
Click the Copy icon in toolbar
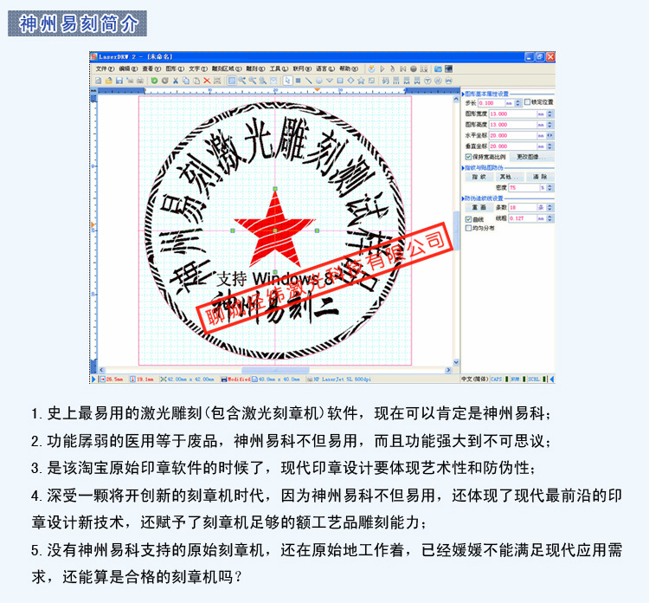point(186,81)
